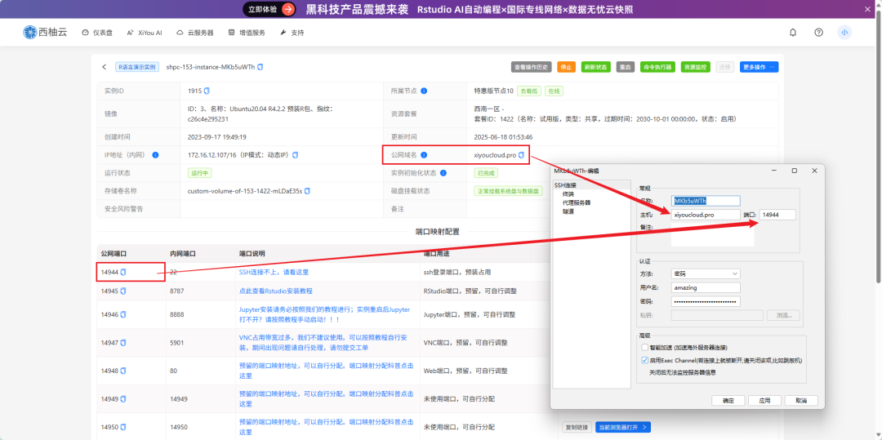Click the 重启 button
Image resolution: width=882 pixels, height=440 pixels.
tap(625, 67)
